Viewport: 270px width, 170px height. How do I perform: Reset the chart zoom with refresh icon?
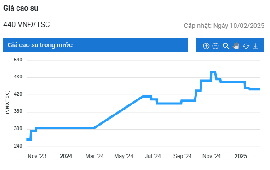click(x=246, y=46)
